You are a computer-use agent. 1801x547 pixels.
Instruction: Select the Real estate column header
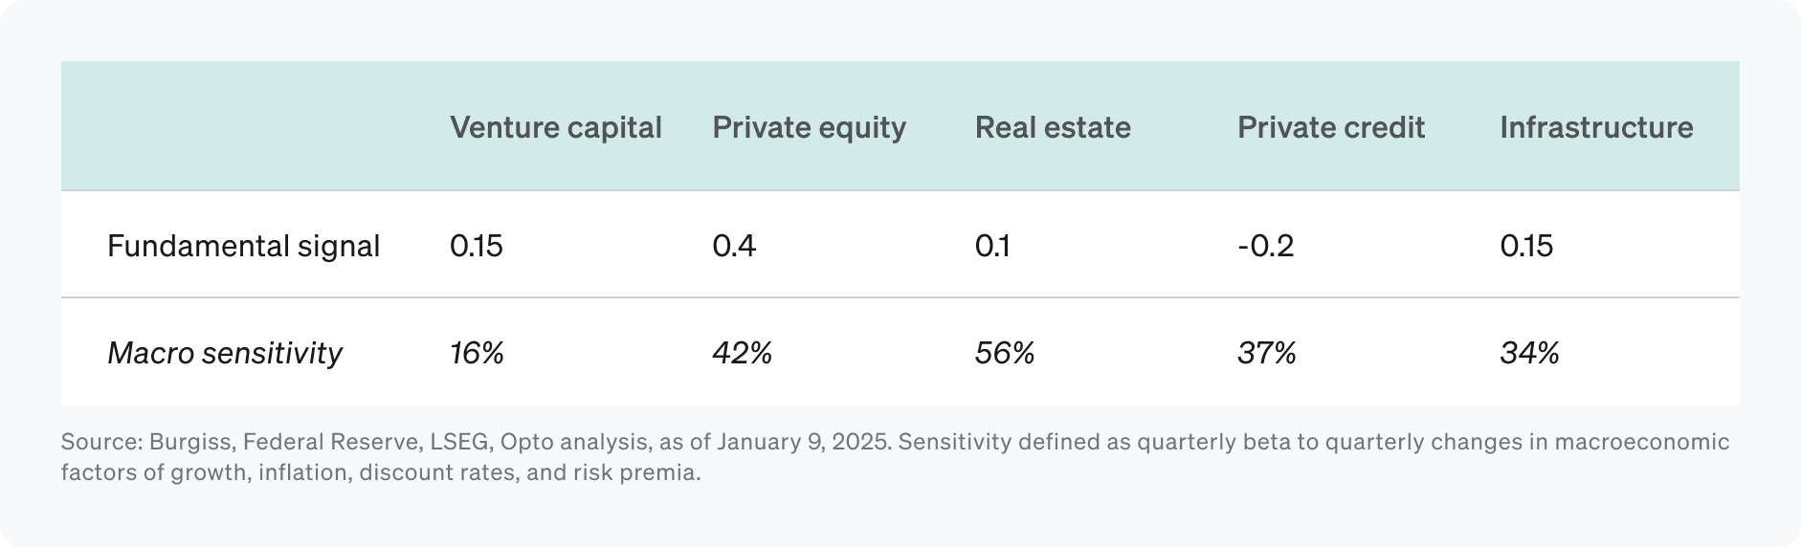(x=1053, y=127)
